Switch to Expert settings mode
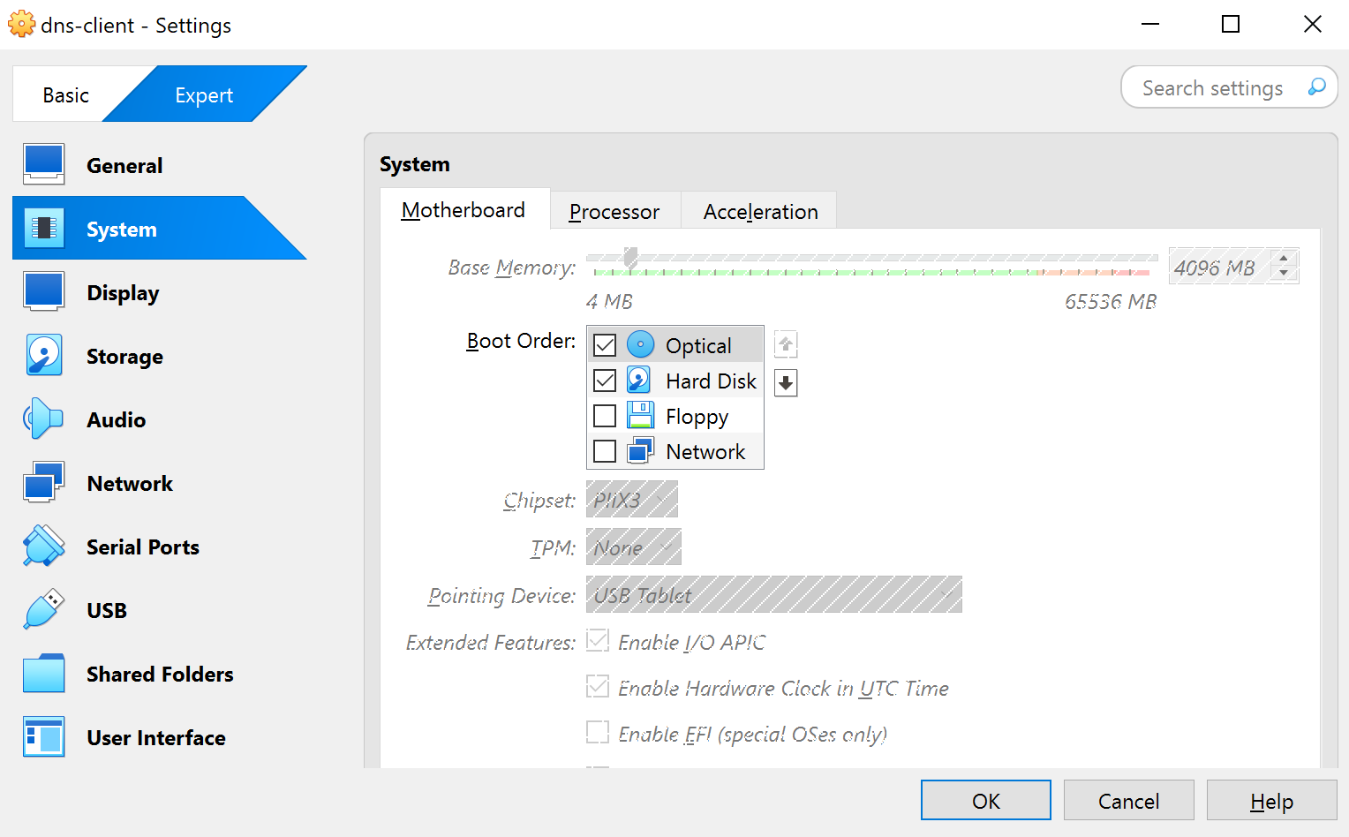 point(204,94)
